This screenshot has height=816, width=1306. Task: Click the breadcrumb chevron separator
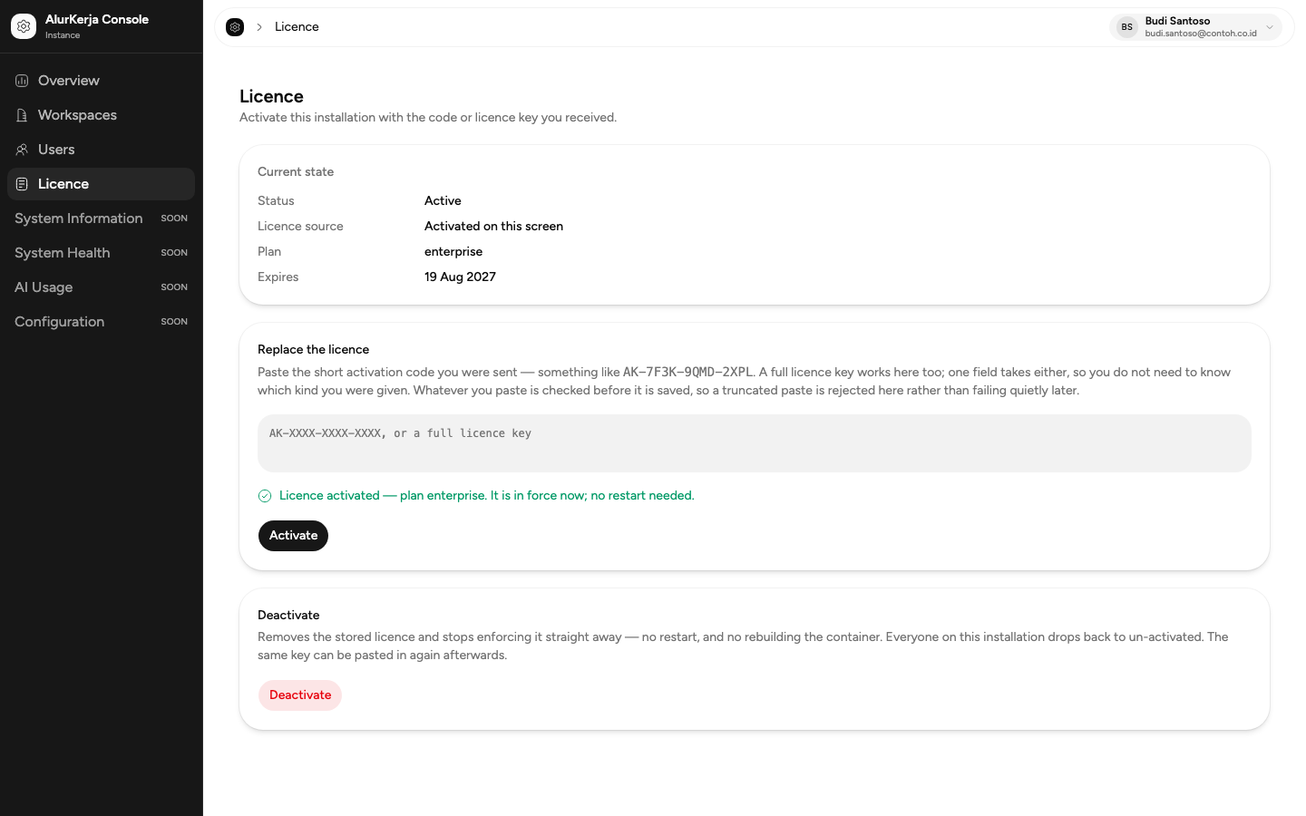click(259, 27)
